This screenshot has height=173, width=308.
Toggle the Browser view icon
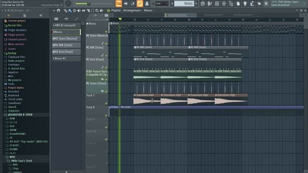point(231,3)
